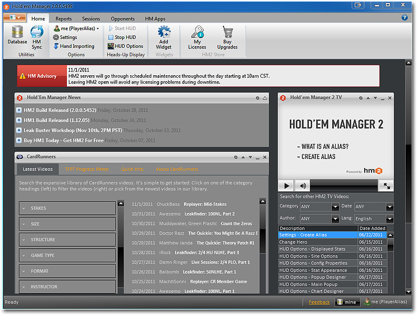This screenshot has width=417, height=315.
Task: Click the mine database status icon
Action: click(x=347, y=302)
